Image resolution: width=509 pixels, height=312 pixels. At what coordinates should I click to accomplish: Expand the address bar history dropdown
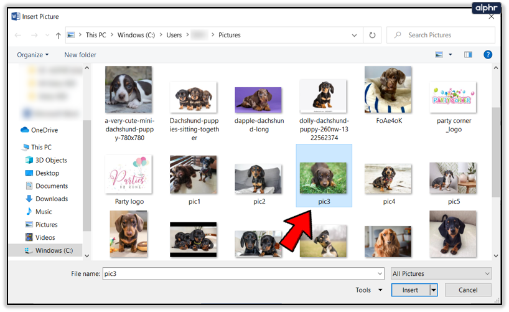point(354,35)
